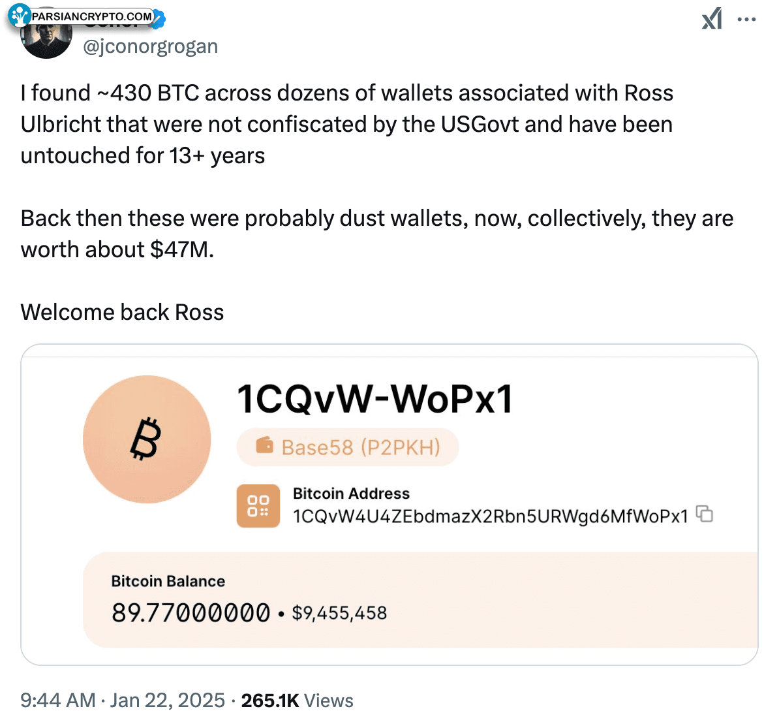Click the 265.1K Views count
The image size is (779, 726).
297,701
